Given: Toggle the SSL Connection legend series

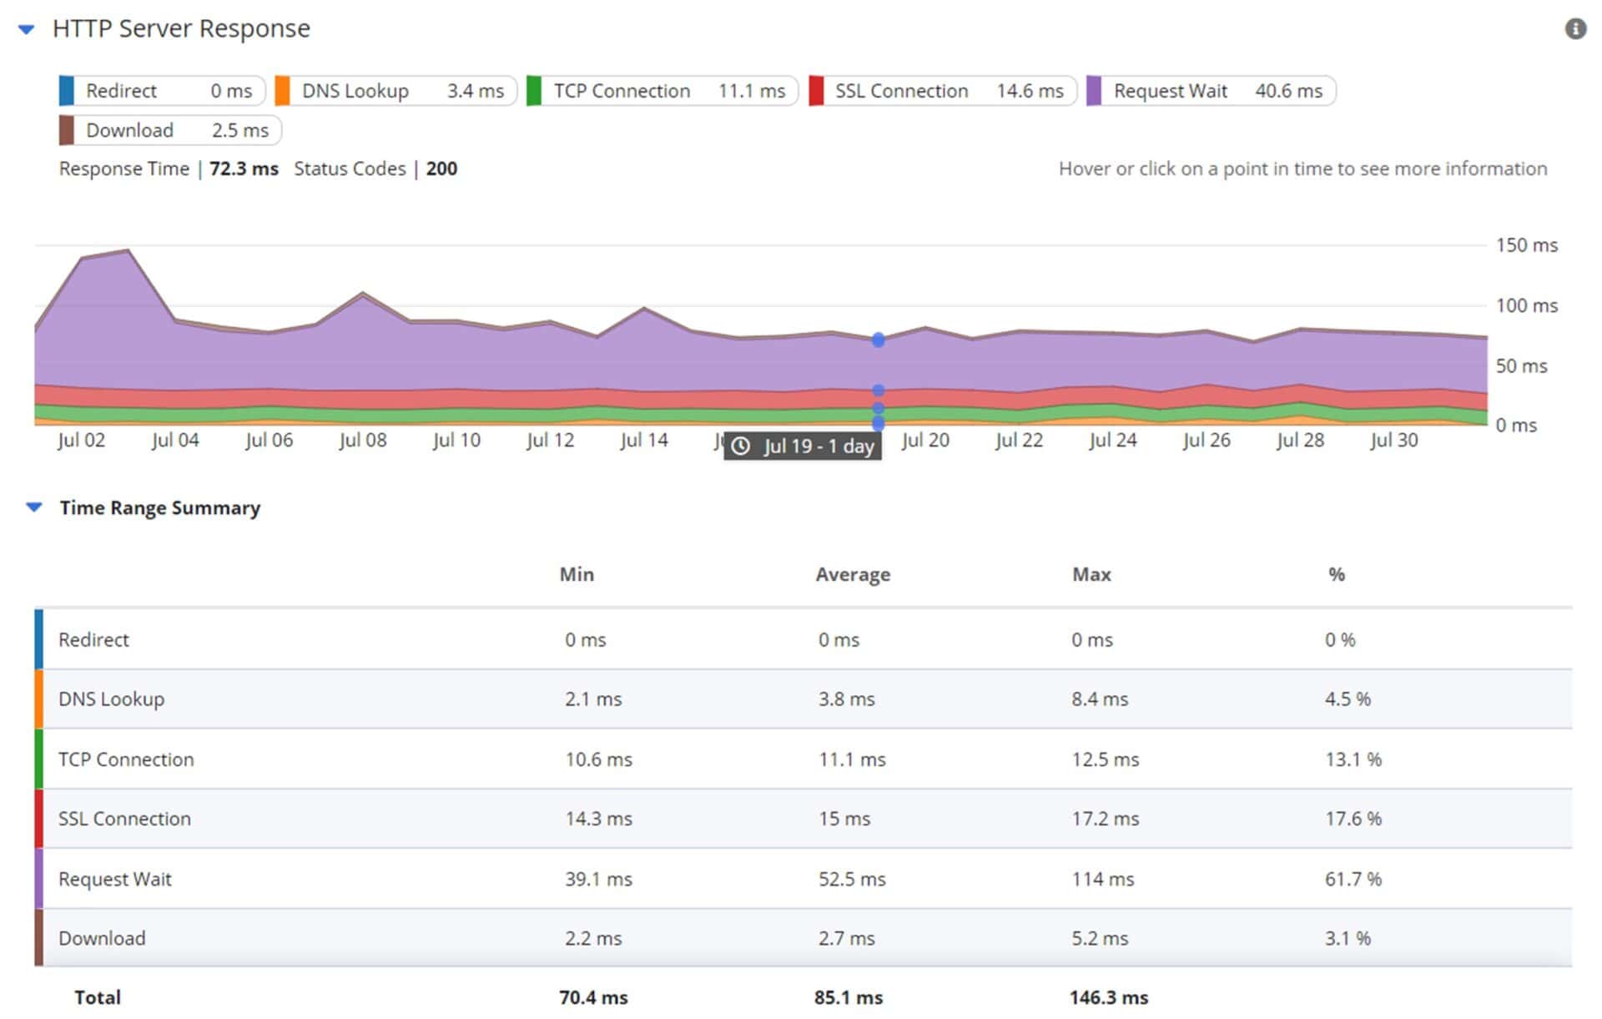Looking at the screenshot, I should tap(942, 90).
